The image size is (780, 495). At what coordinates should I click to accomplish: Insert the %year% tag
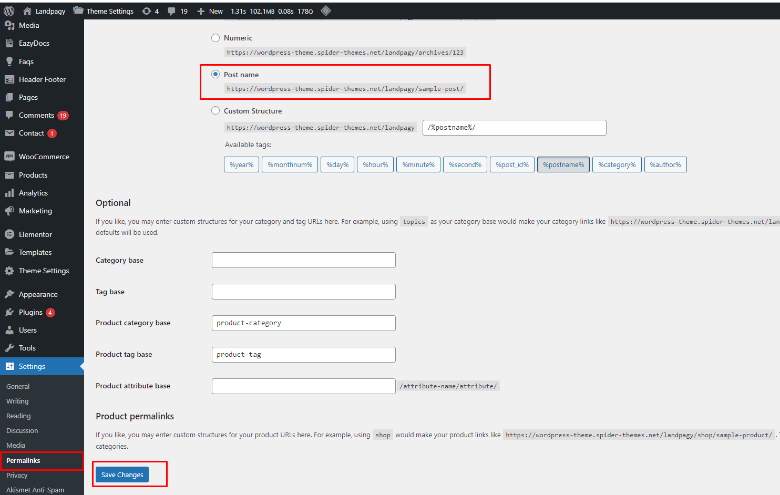(241, 164)
